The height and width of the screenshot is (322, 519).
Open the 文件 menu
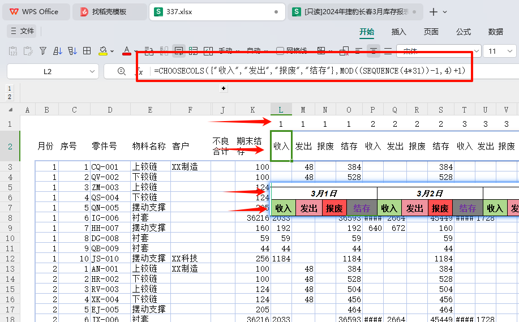coord(22,31)
